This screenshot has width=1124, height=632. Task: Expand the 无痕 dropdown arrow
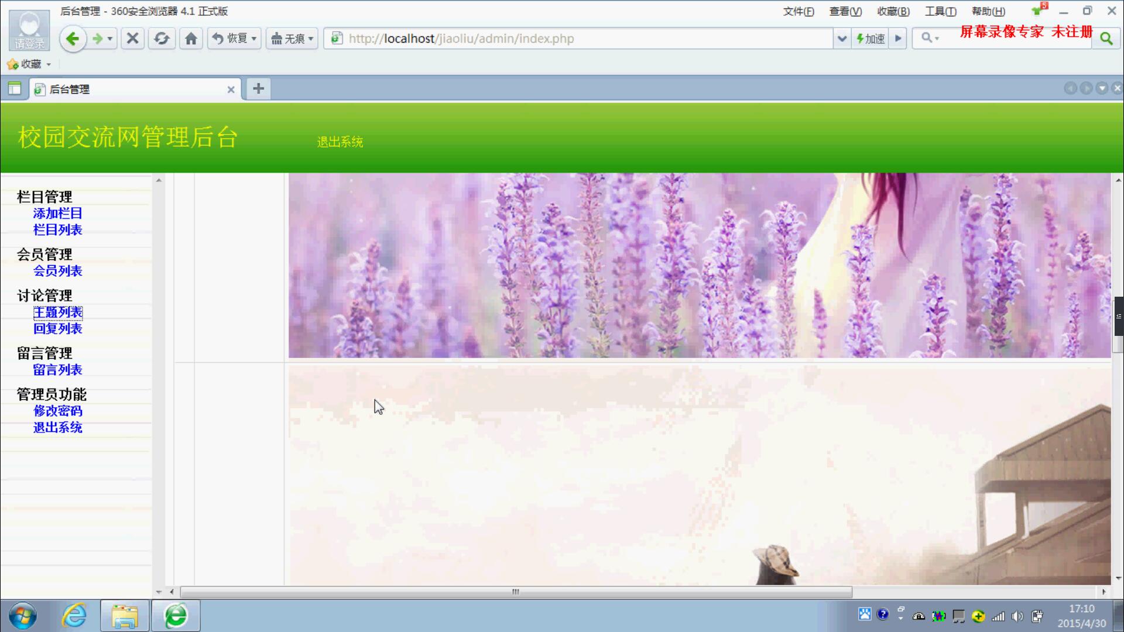(311, 39)
